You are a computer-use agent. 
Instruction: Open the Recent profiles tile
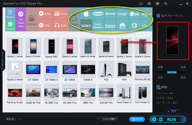pos(10,13)
